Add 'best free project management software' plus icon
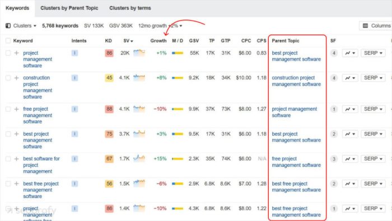 pyautogui.click(x=16, y=184)
